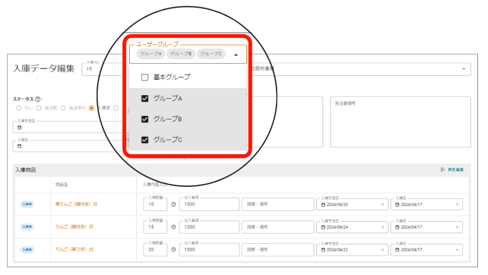This screenshot has width=488, height=275.
Task: Clear the 2024/04/20 scheduled date
Action: point(383,205)
